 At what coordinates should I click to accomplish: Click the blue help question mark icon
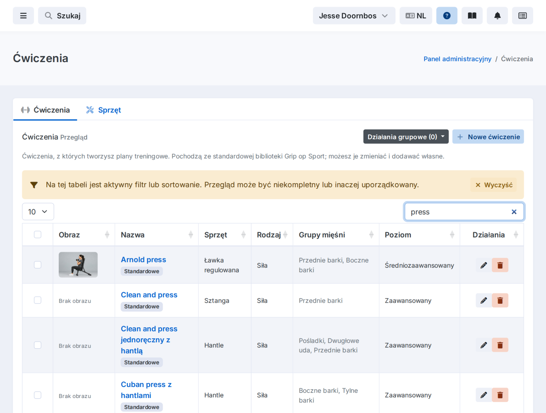[447, 16]
